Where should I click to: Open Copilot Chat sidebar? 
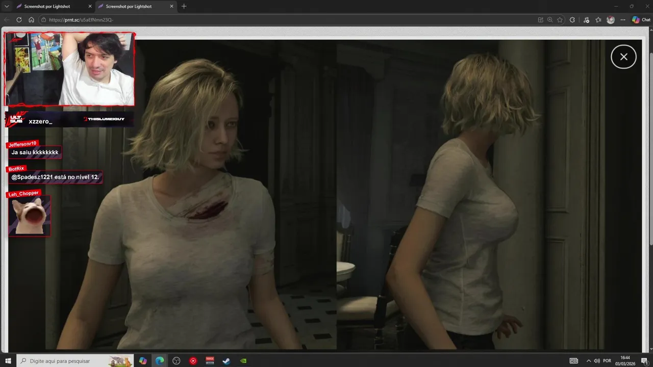click(x=642, y=20)
